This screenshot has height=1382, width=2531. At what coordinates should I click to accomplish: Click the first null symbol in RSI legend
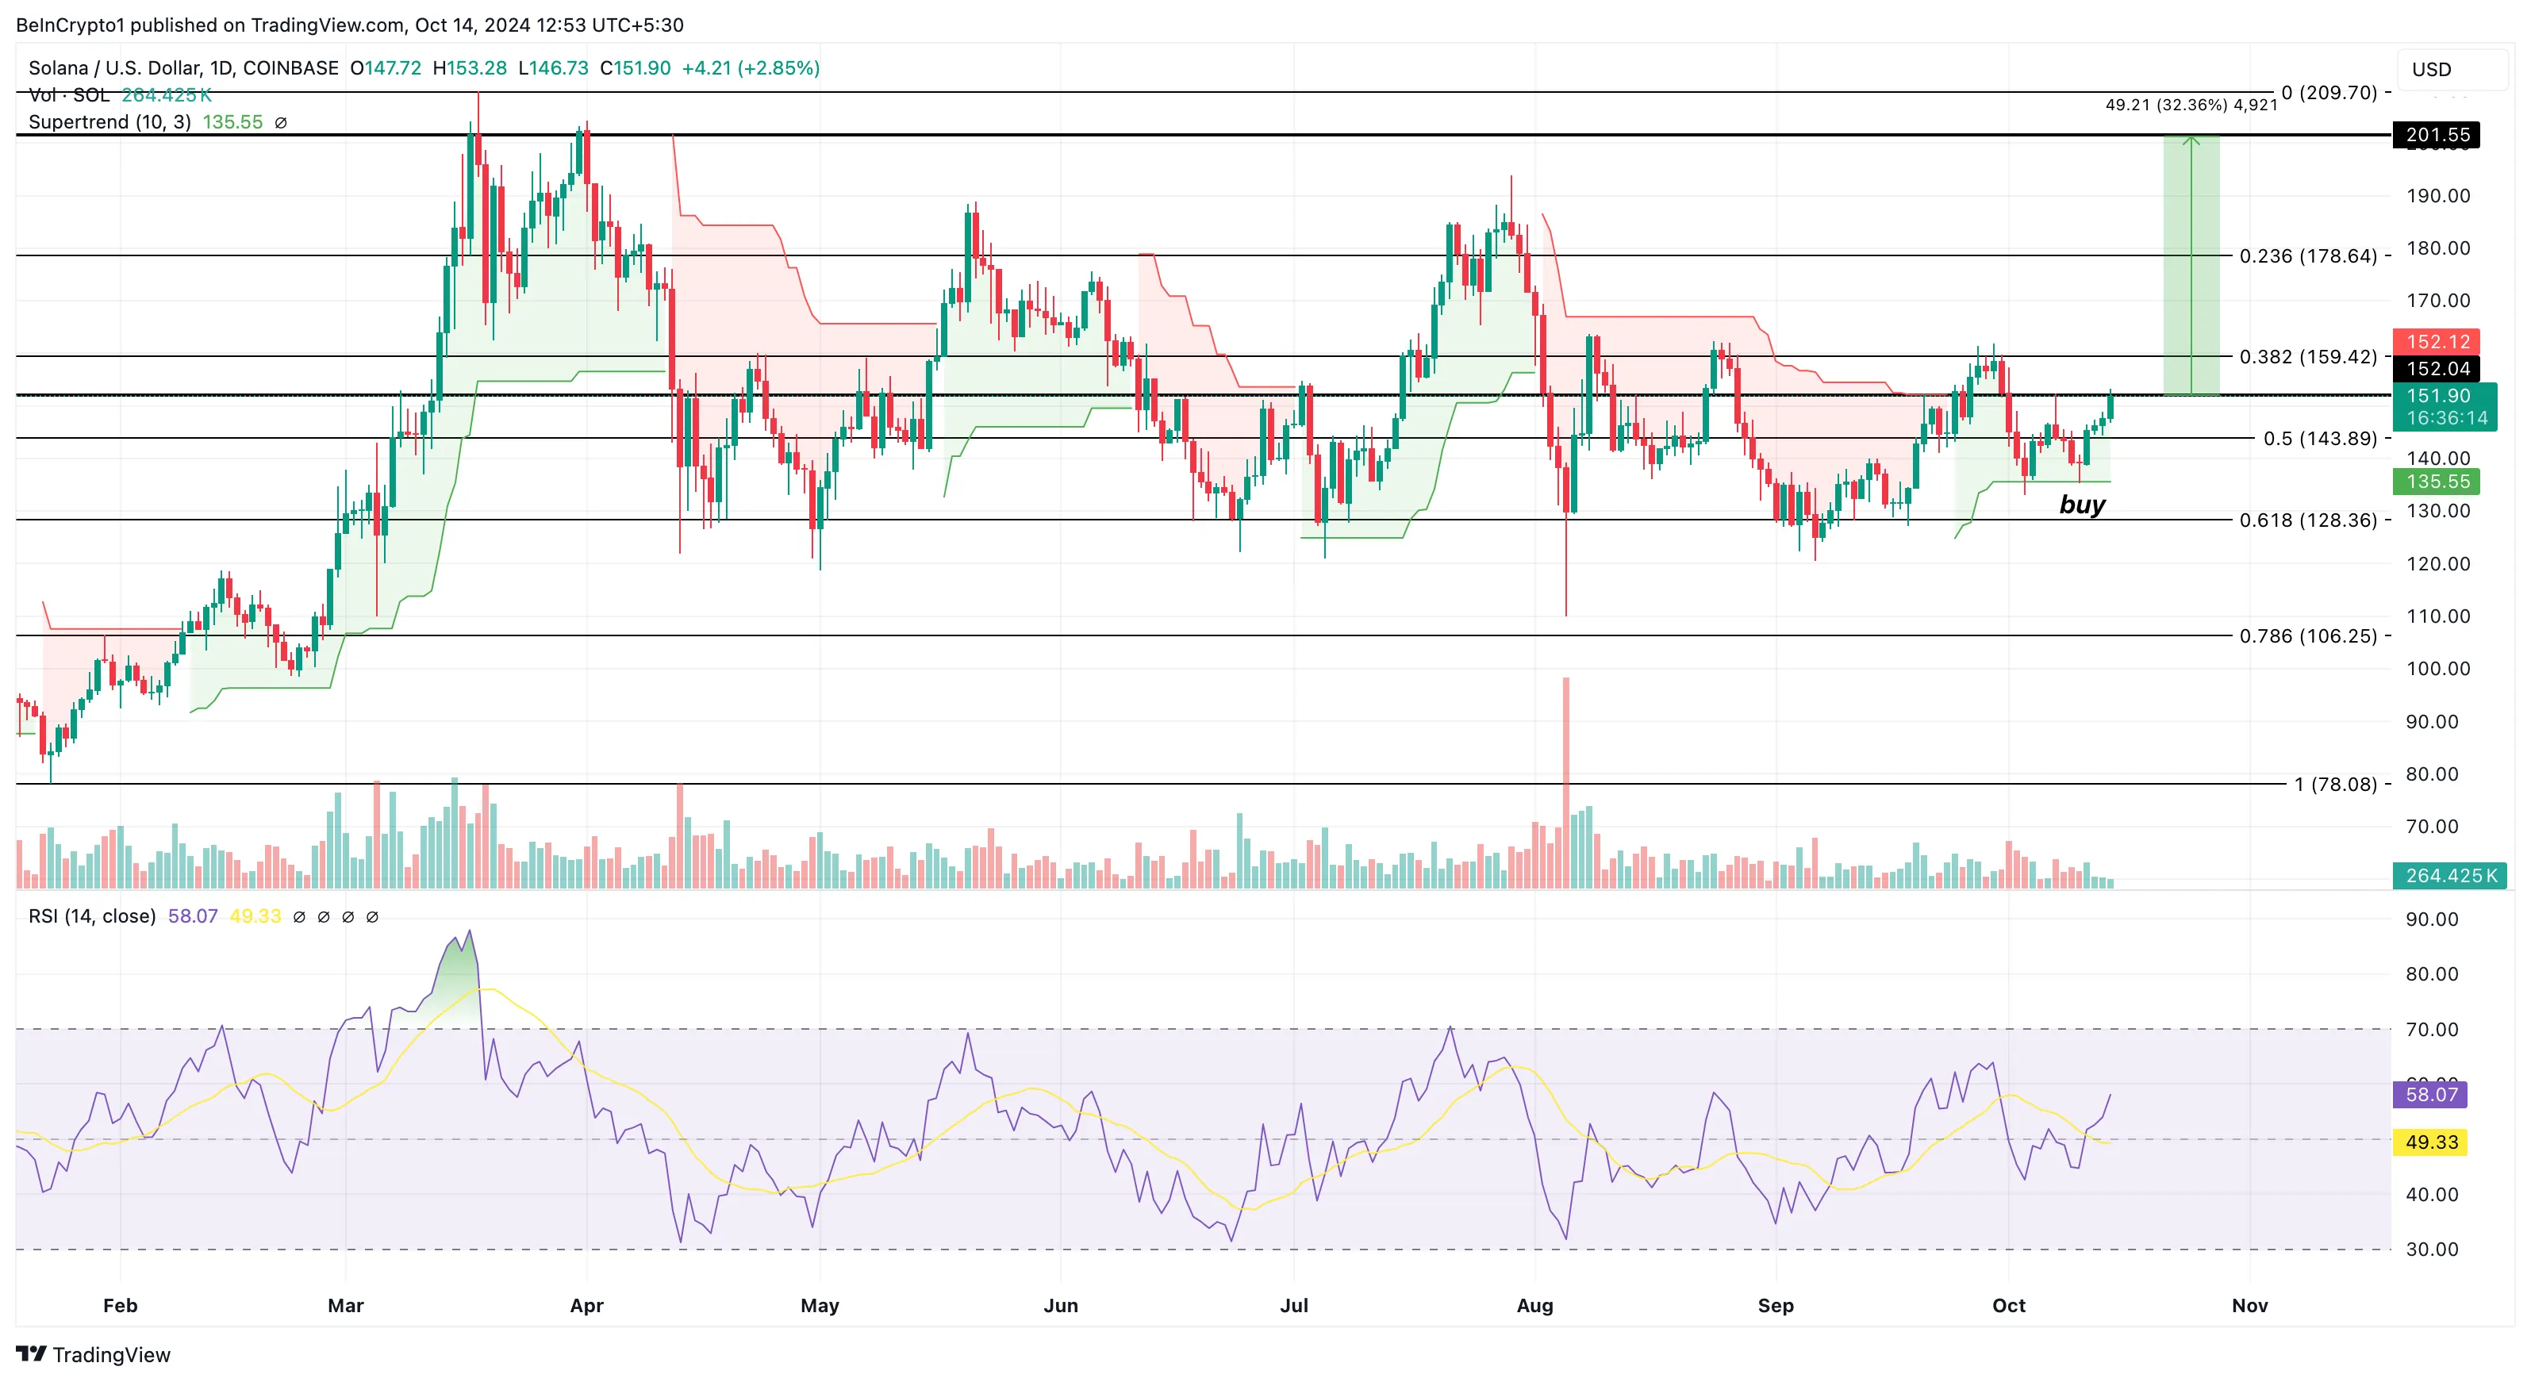tap(300, 916)
